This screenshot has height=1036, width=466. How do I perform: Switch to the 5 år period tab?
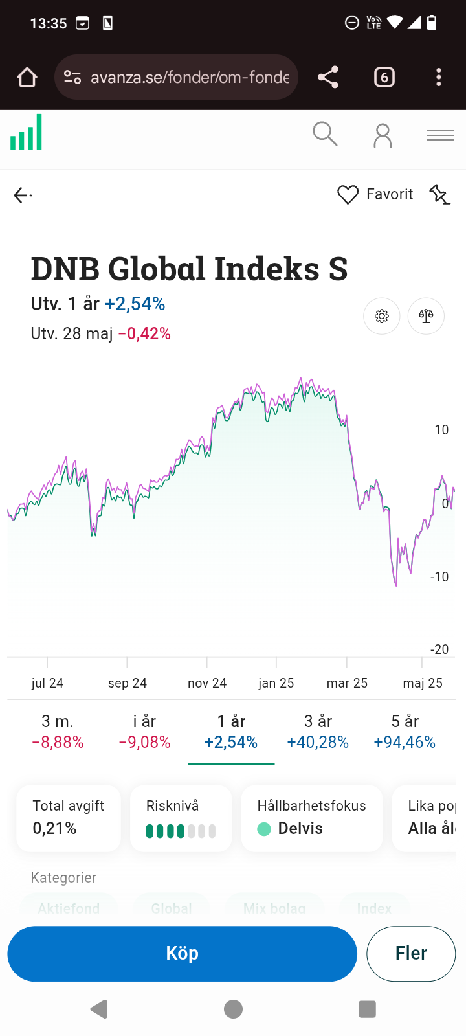405,732
